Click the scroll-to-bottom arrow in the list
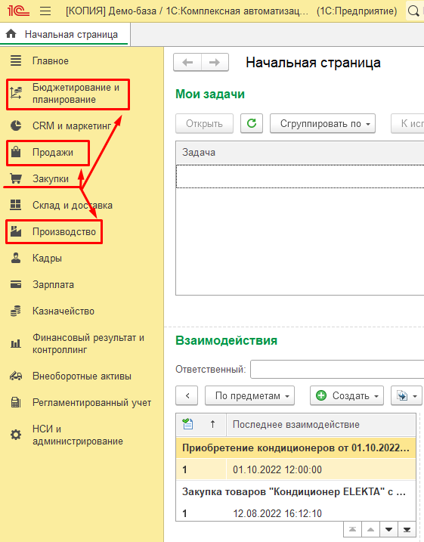 (x=407, y=529)
